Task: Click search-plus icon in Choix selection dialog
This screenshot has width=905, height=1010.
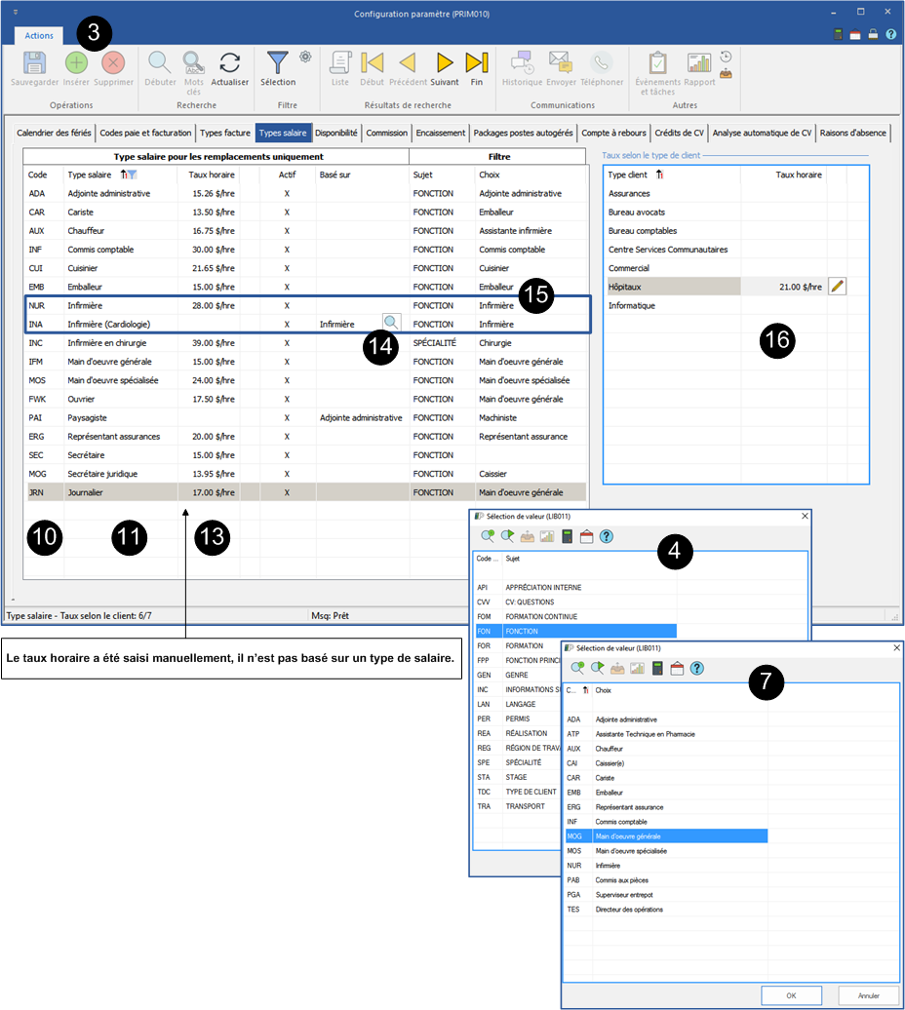Action: coord(577,669)
